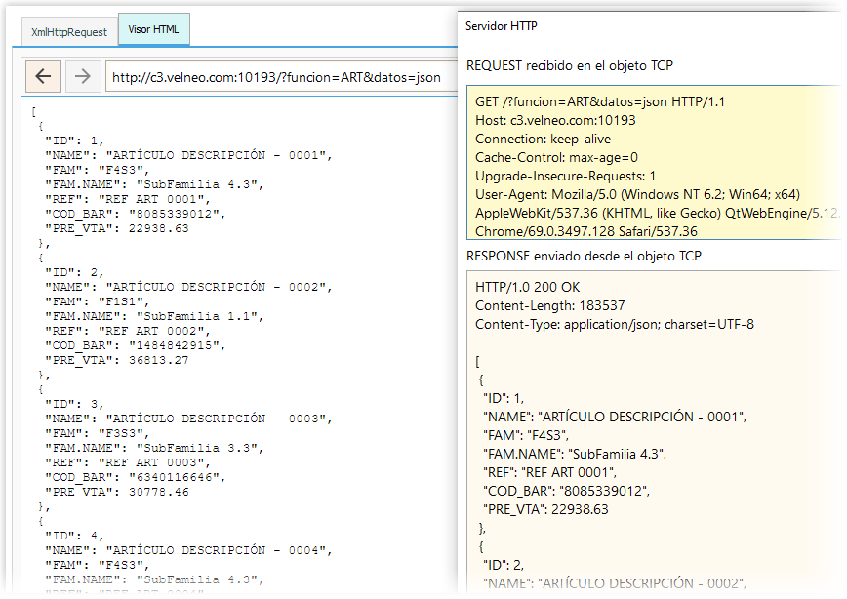This screenshot has height=599, width=847.
Task: Switch to the XmlHttpRequest tab
Action: click(x=68, y=31)
